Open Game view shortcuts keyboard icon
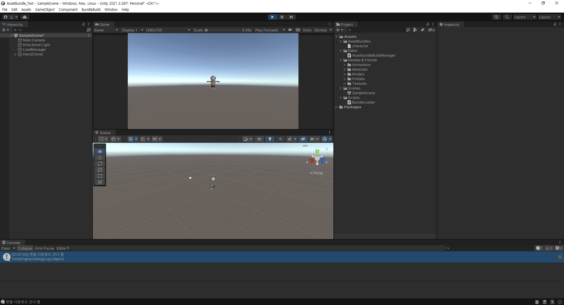The height and width of the screenshot is (305, 564). (x=298, y=30)
